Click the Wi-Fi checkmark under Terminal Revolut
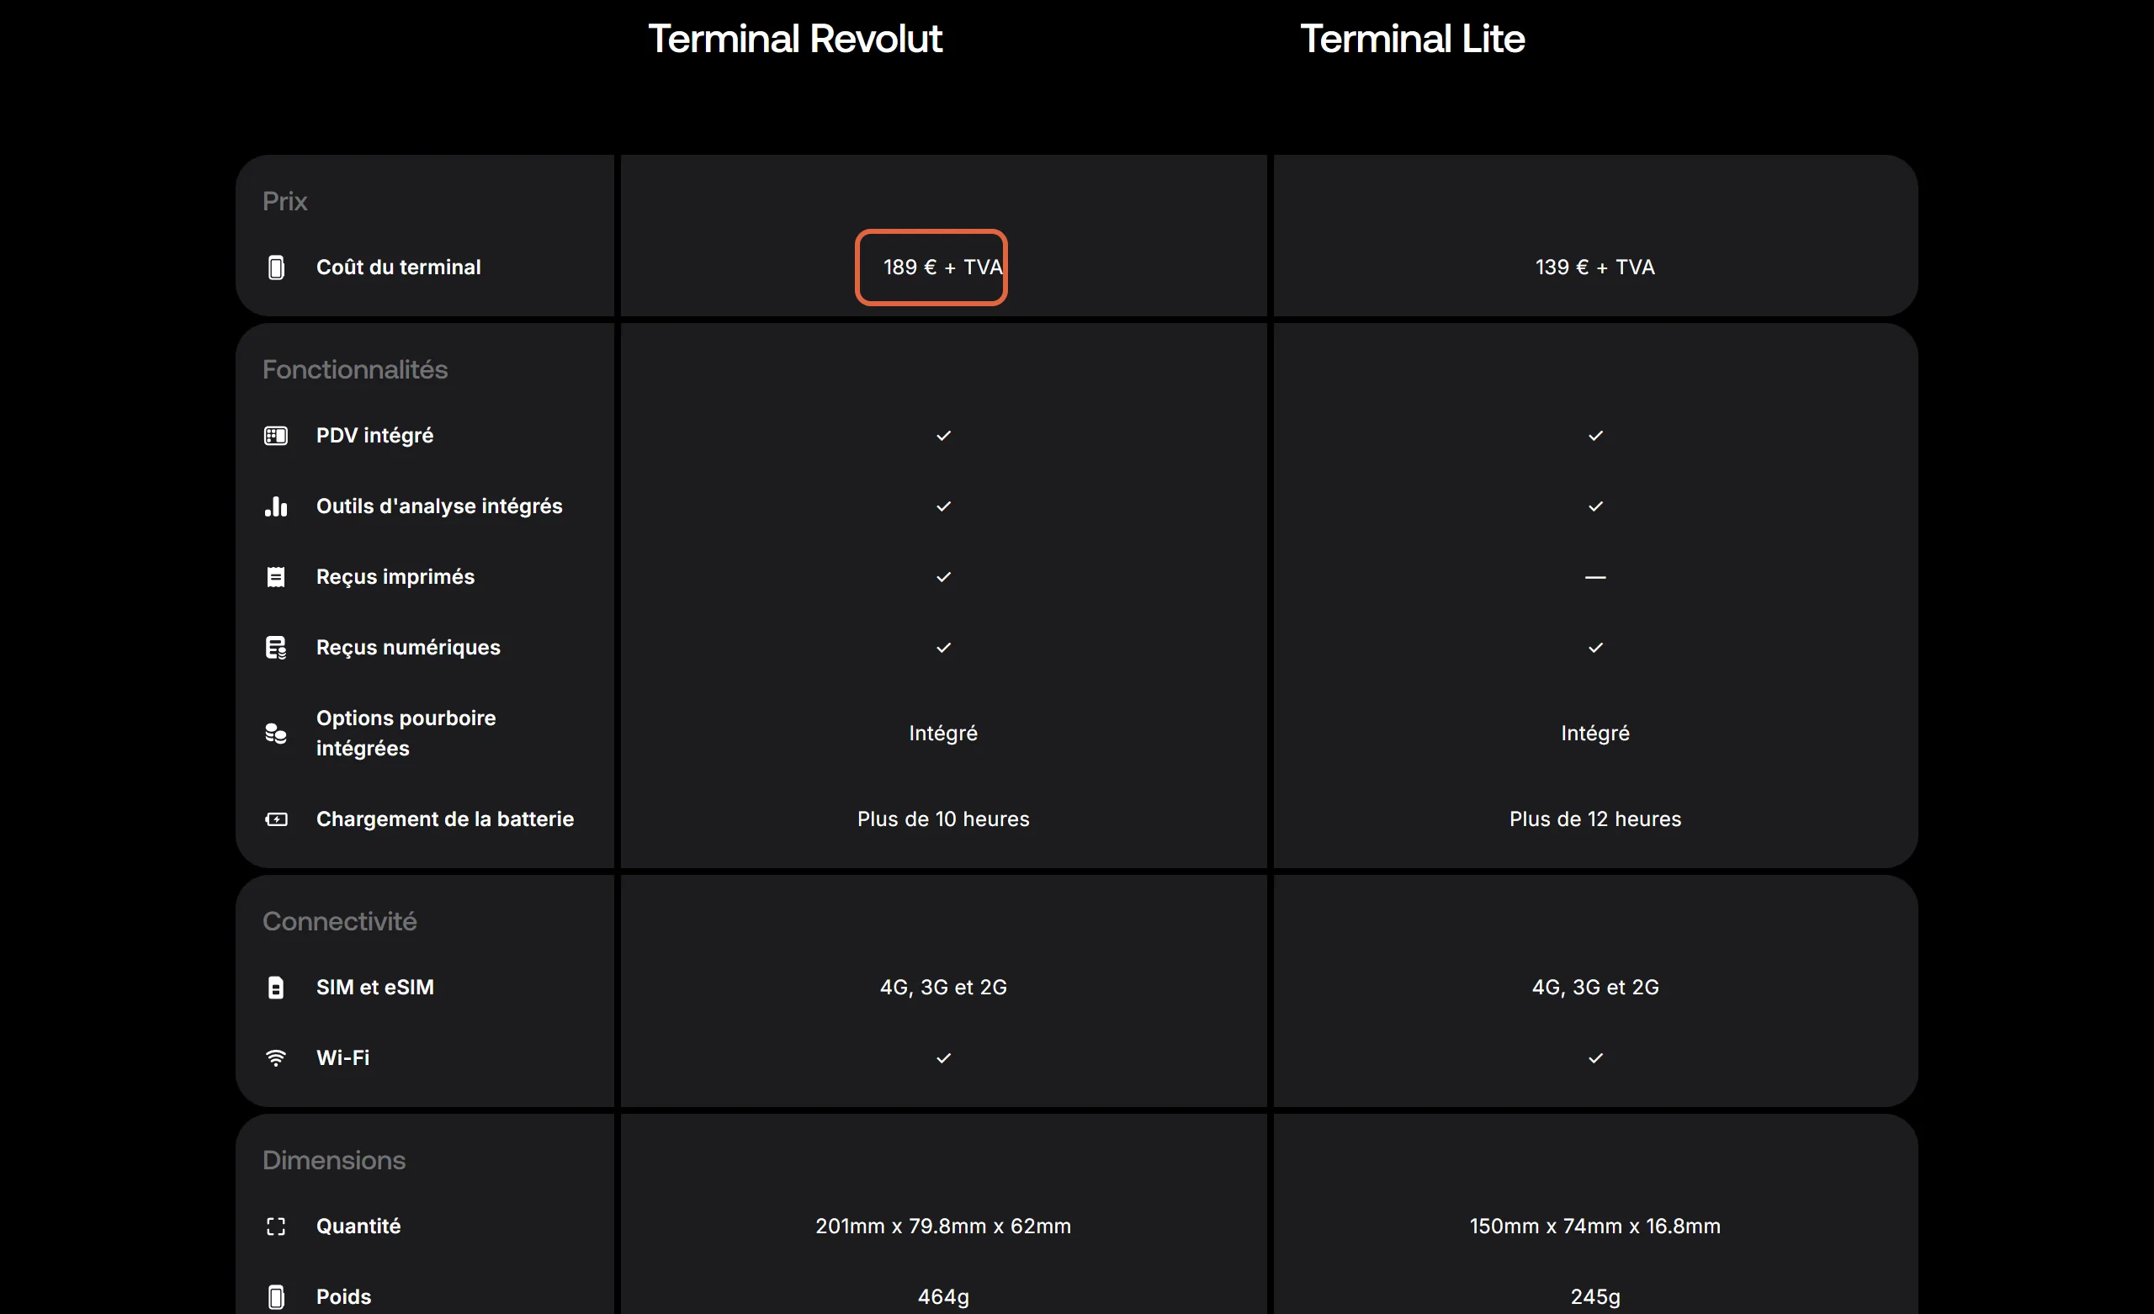Viewport: 2154px width, 1314px height. tap(943, 1057)
